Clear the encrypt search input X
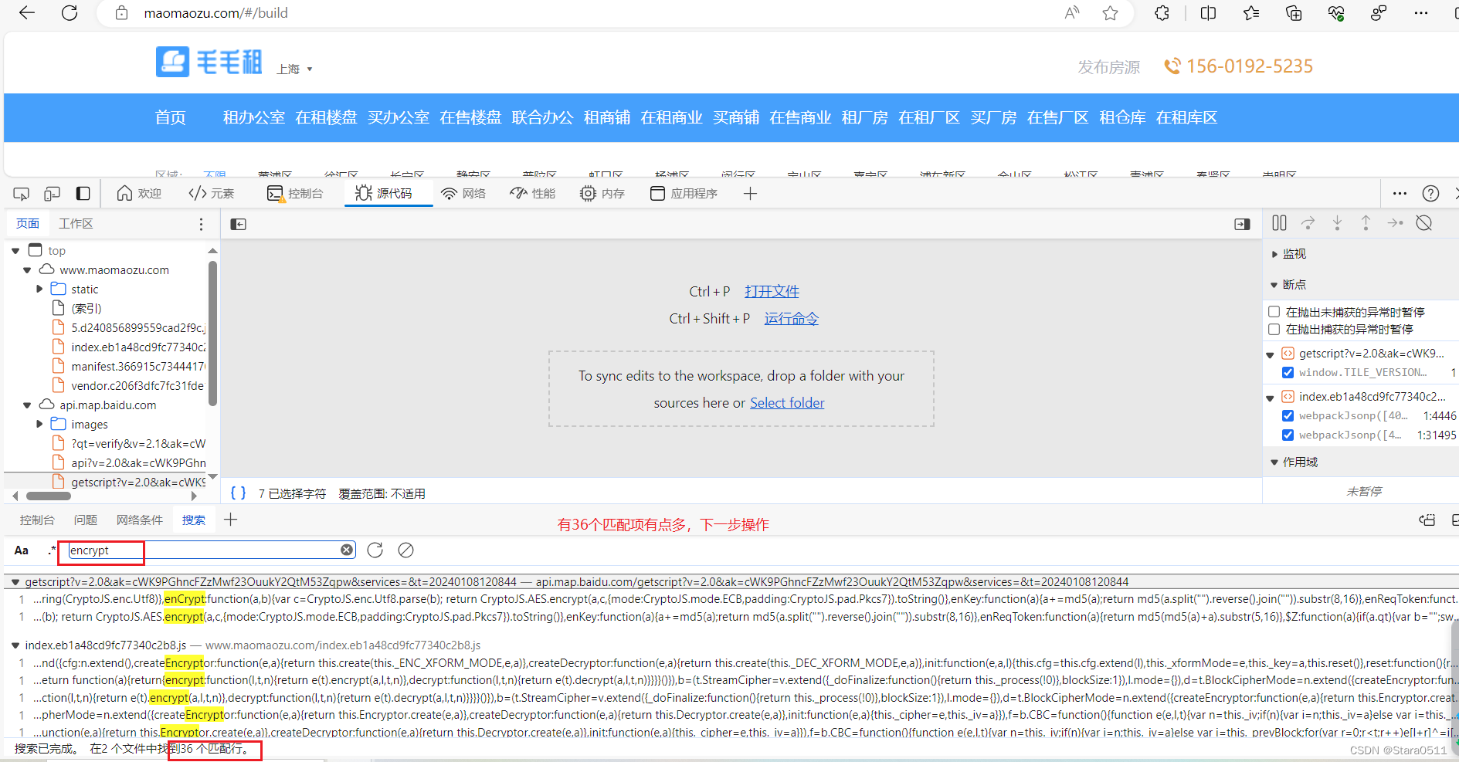This screenshot has height=762, width=1459. pos(347,550)
